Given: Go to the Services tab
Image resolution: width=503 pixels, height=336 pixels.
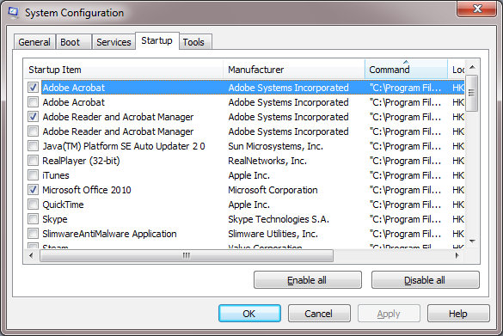Looking at the screenshot, I should pos(113,42).
